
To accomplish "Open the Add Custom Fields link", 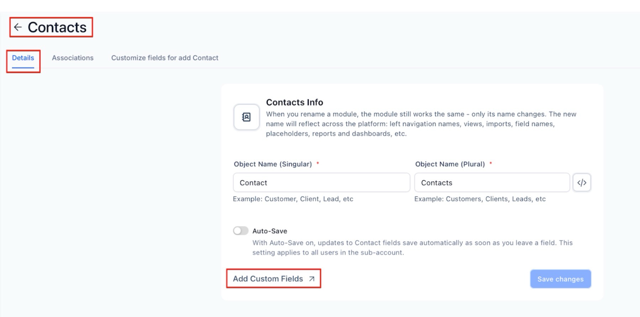I will [268, 279].
